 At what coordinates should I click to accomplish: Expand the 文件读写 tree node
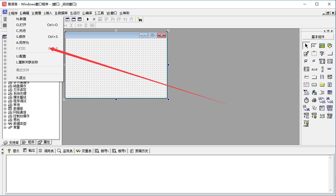(x=5, y=90)
